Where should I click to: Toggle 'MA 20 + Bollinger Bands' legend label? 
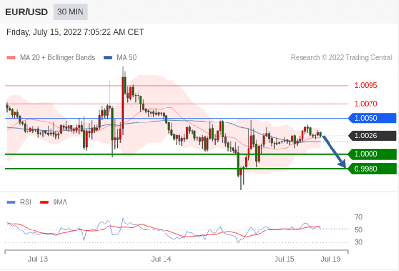pyautogui.click(x=57, y=58)
